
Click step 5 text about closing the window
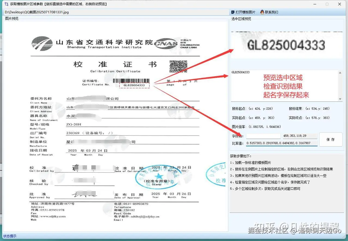pyautogui.click(x=265, y=189)
